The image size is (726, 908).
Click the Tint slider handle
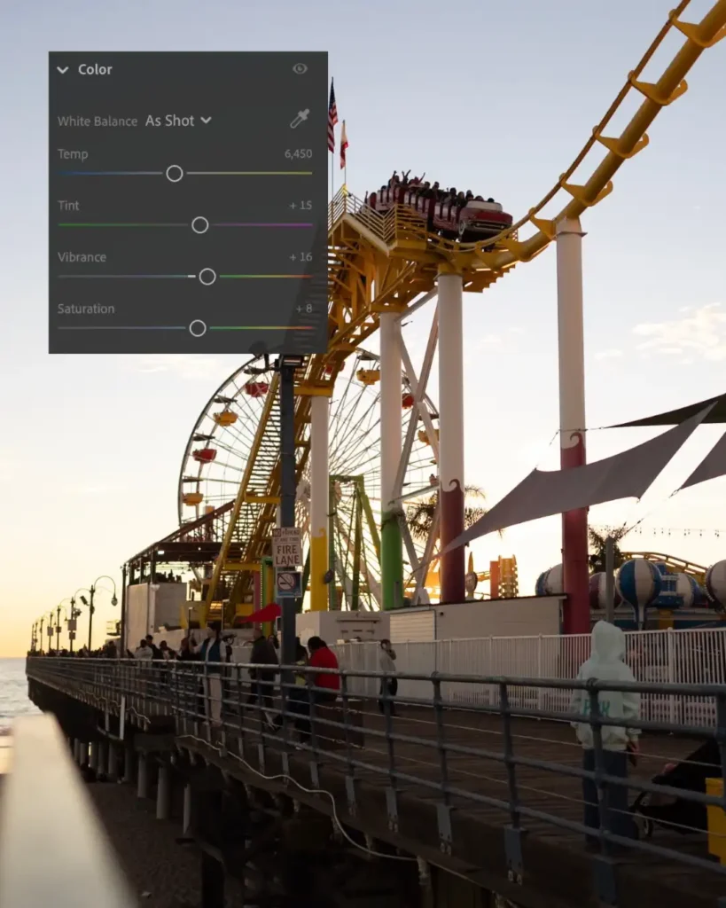tap(199, 225)
